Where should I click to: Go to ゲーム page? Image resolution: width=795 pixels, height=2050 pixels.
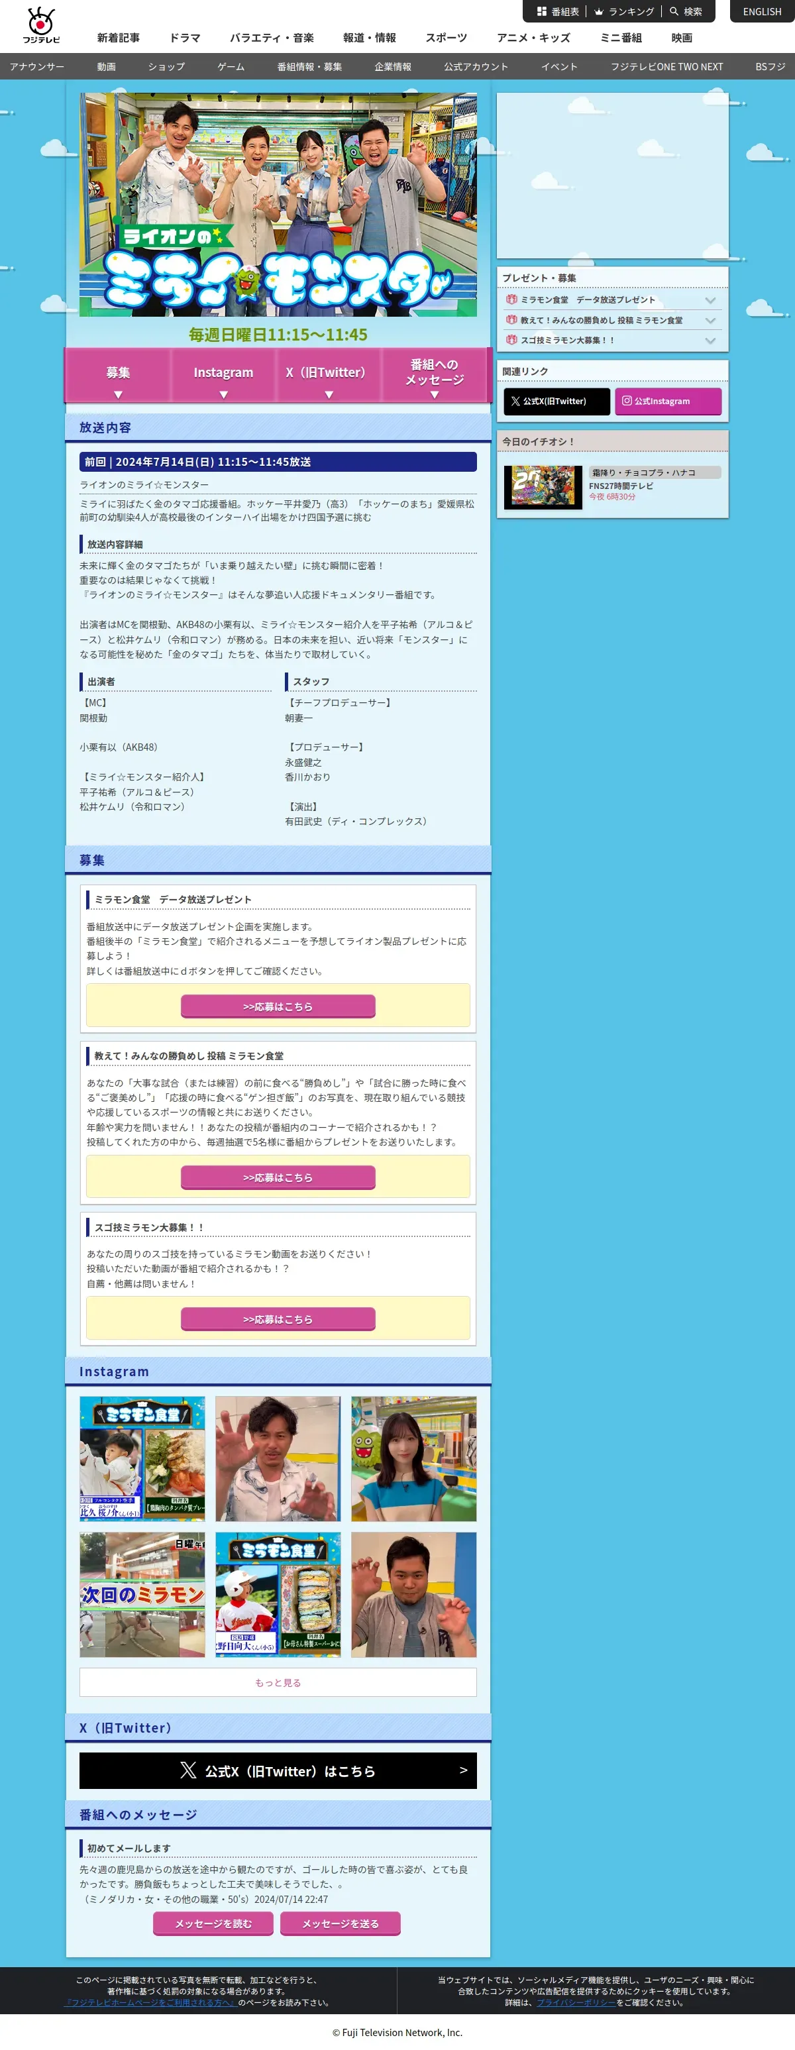click(231, 67)
